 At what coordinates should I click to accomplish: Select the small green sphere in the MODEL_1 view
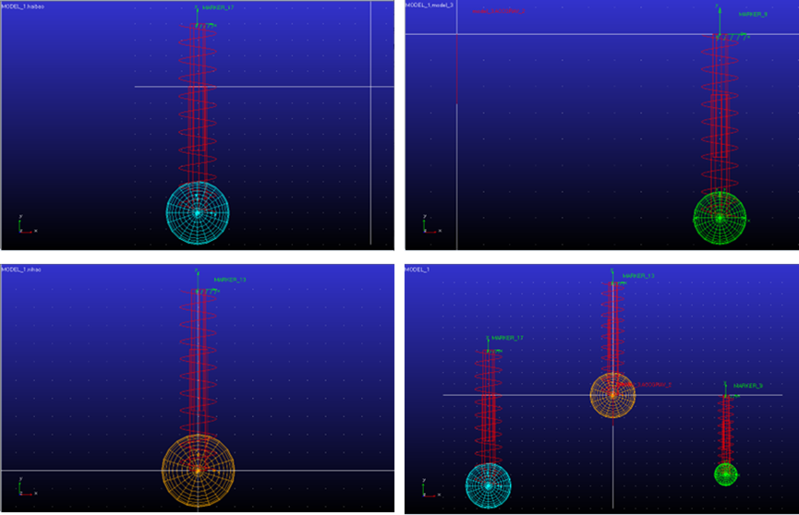[x=726, y=474]
